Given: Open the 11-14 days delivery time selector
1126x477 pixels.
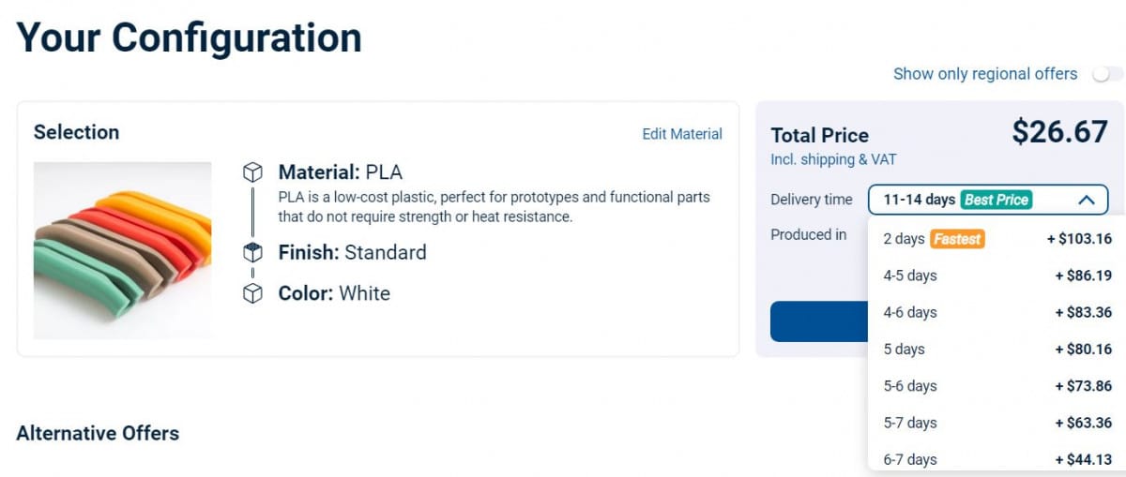Looking at the screenshot, I should 988,200.
